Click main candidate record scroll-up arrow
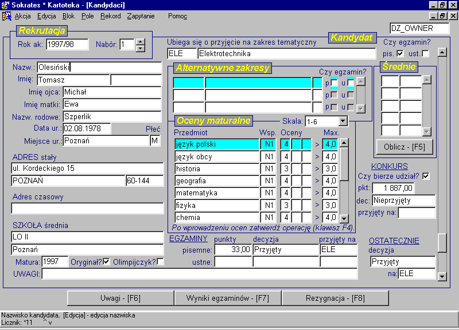459x330 pixels. point(442,52)
